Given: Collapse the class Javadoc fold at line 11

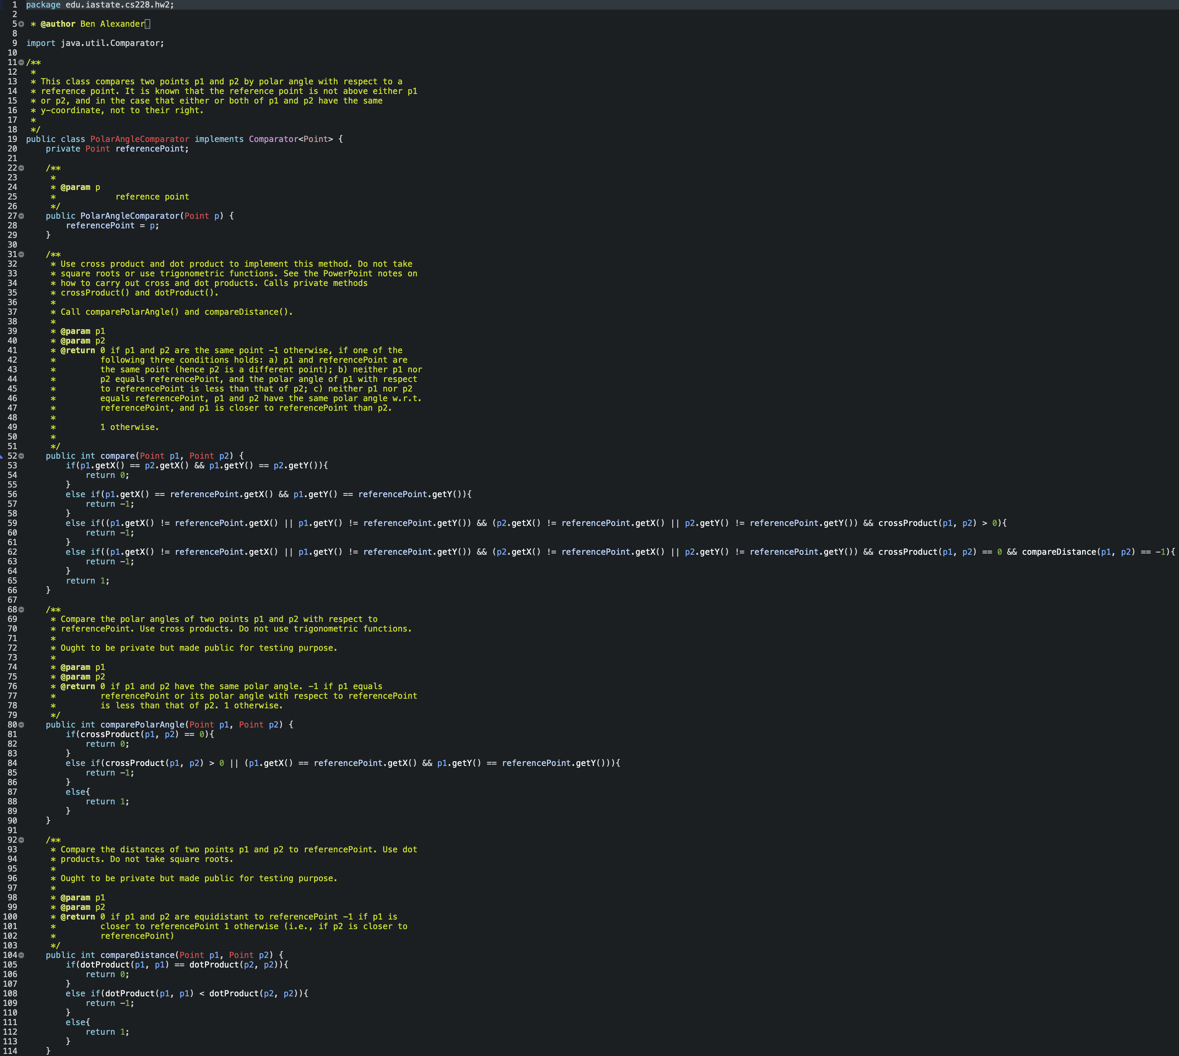Looking at the screenshot, I should tap(22, 63).
